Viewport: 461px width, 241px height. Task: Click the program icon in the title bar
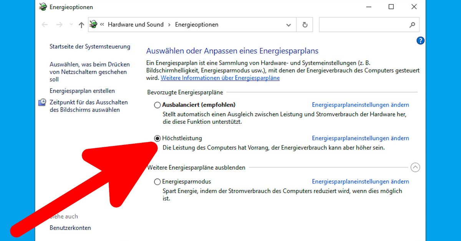point(43,7)
